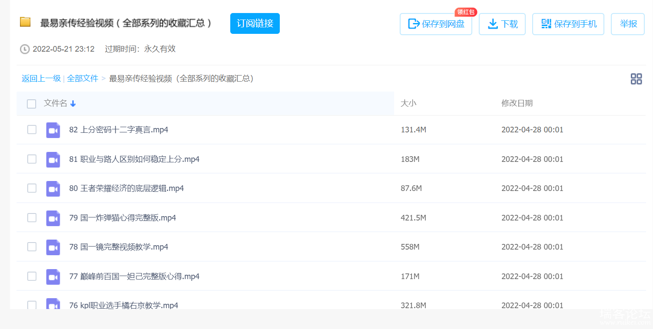Screen dimensions: 653x329
Task: Click video icon for 82 上分密码十二字真言.mp4
Action: pyautogui.click(x=53, y=130)
